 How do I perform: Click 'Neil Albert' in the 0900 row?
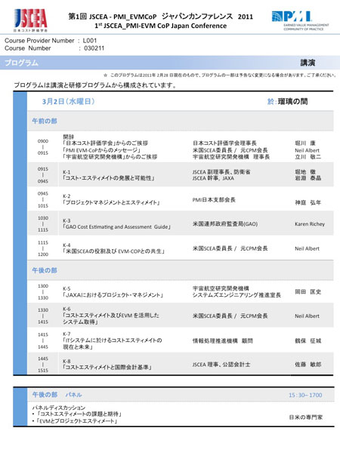307,150
